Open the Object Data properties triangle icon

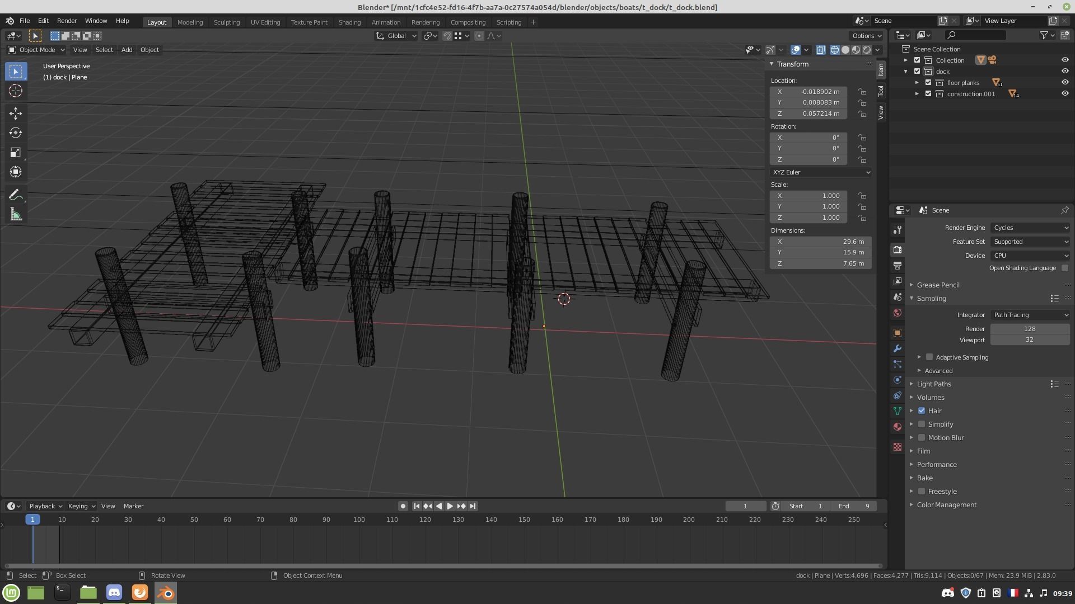898,411
